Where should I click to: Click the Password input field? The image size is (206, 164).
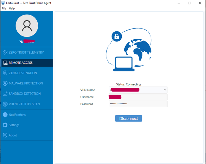138,104
